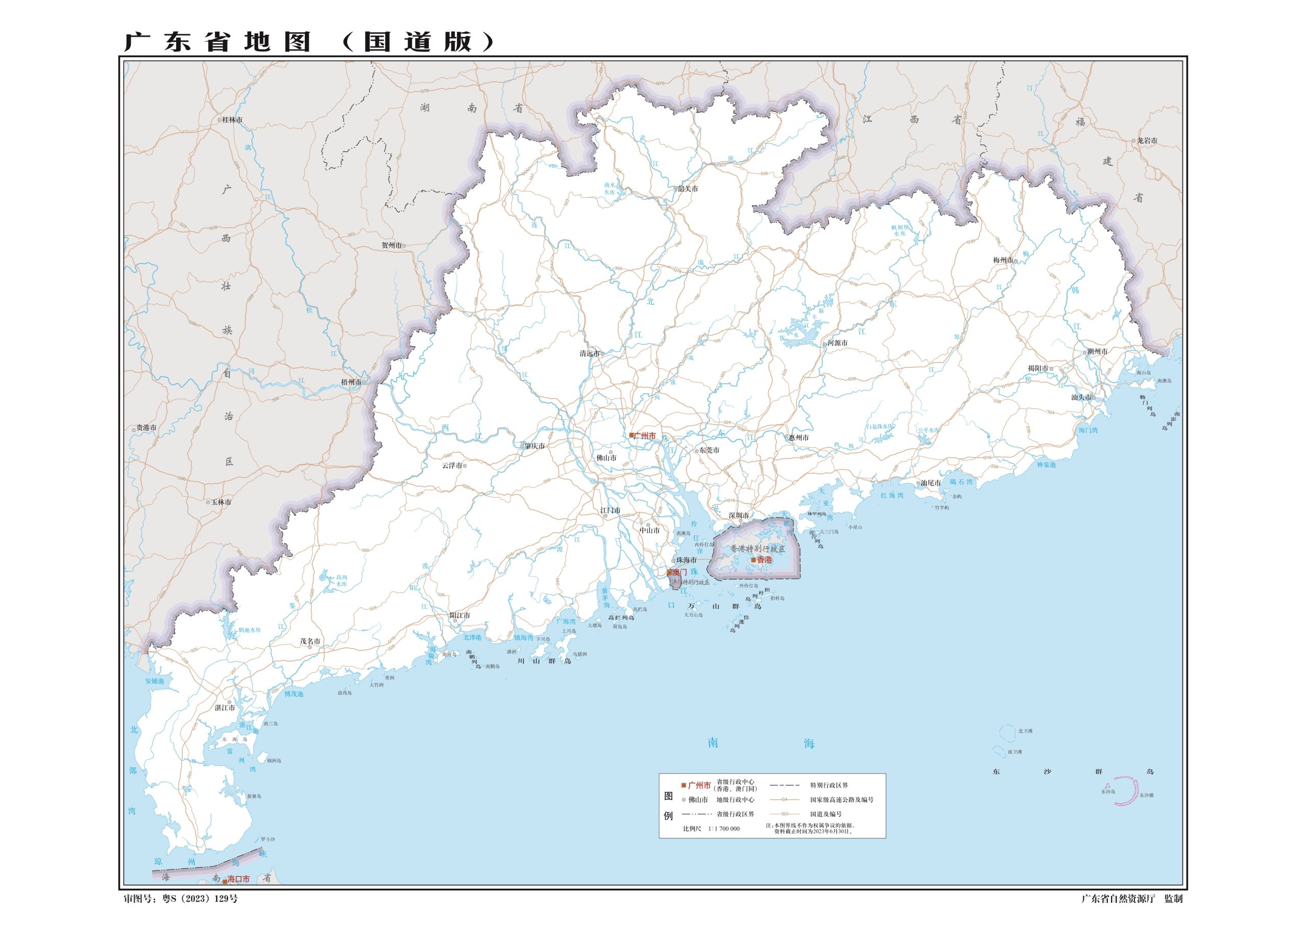Click the 广东省自然资源厅 监制 credit text
The width and height of the screenshot is (1307, 946).
coord(1131,899)
